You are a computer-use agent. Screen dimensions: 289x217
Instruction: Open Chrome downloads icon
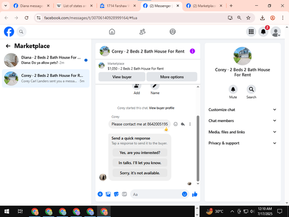[262, 18]
